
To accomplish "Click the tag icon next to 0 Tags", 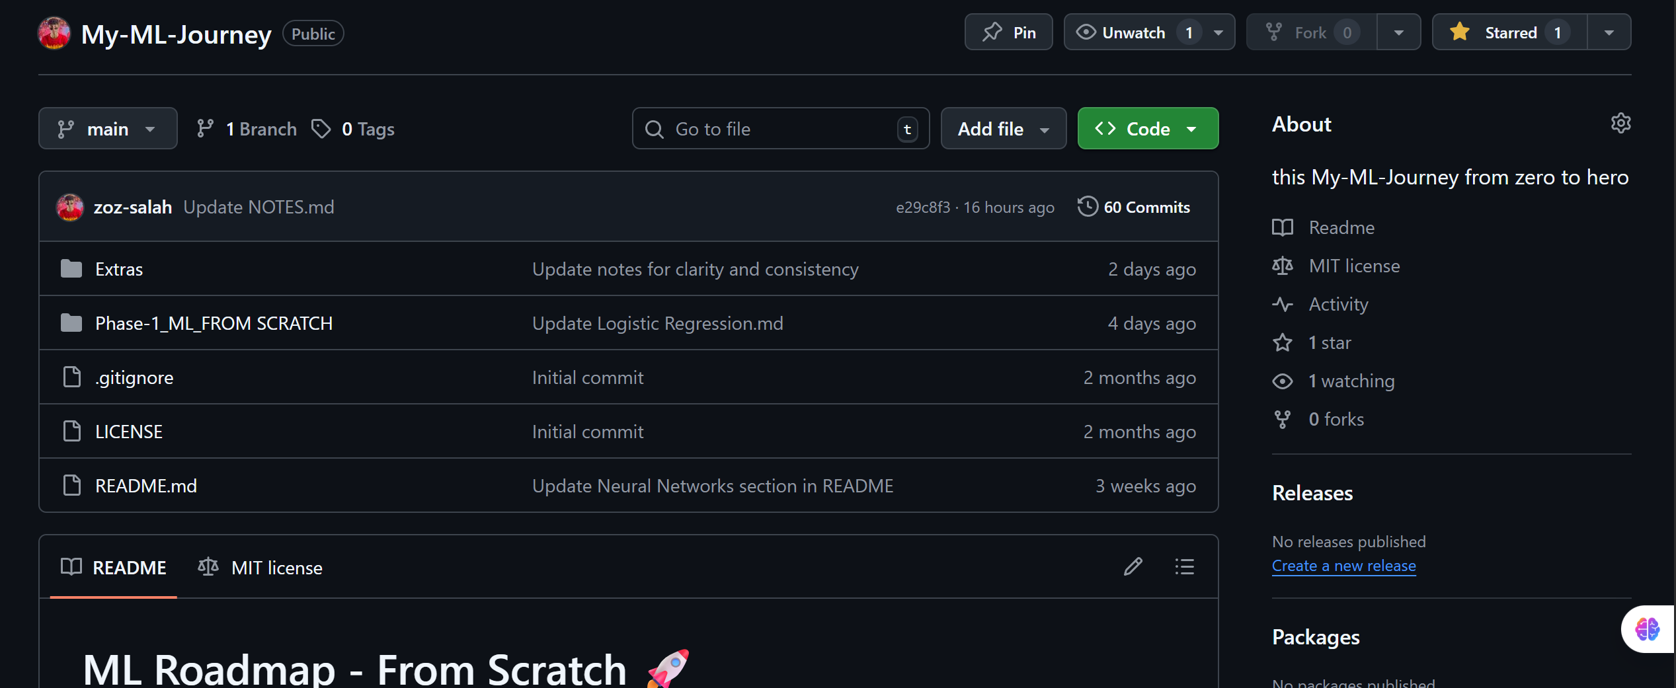I will 321,128.
